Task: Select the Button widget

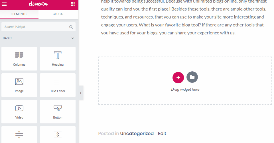Action: click(58, 112)
